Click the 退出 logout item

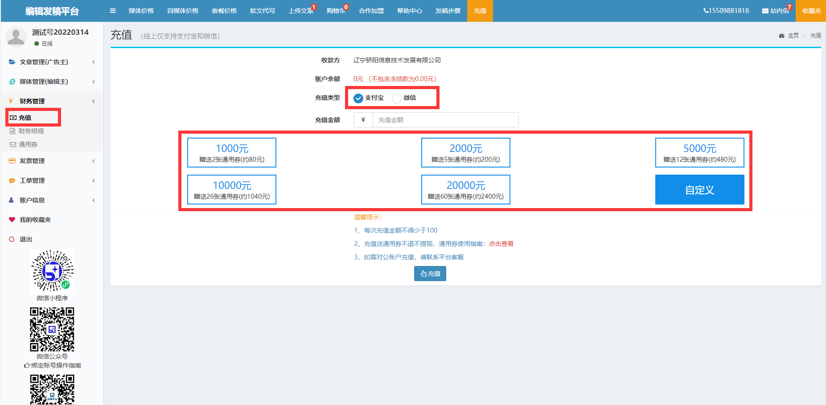25,239
